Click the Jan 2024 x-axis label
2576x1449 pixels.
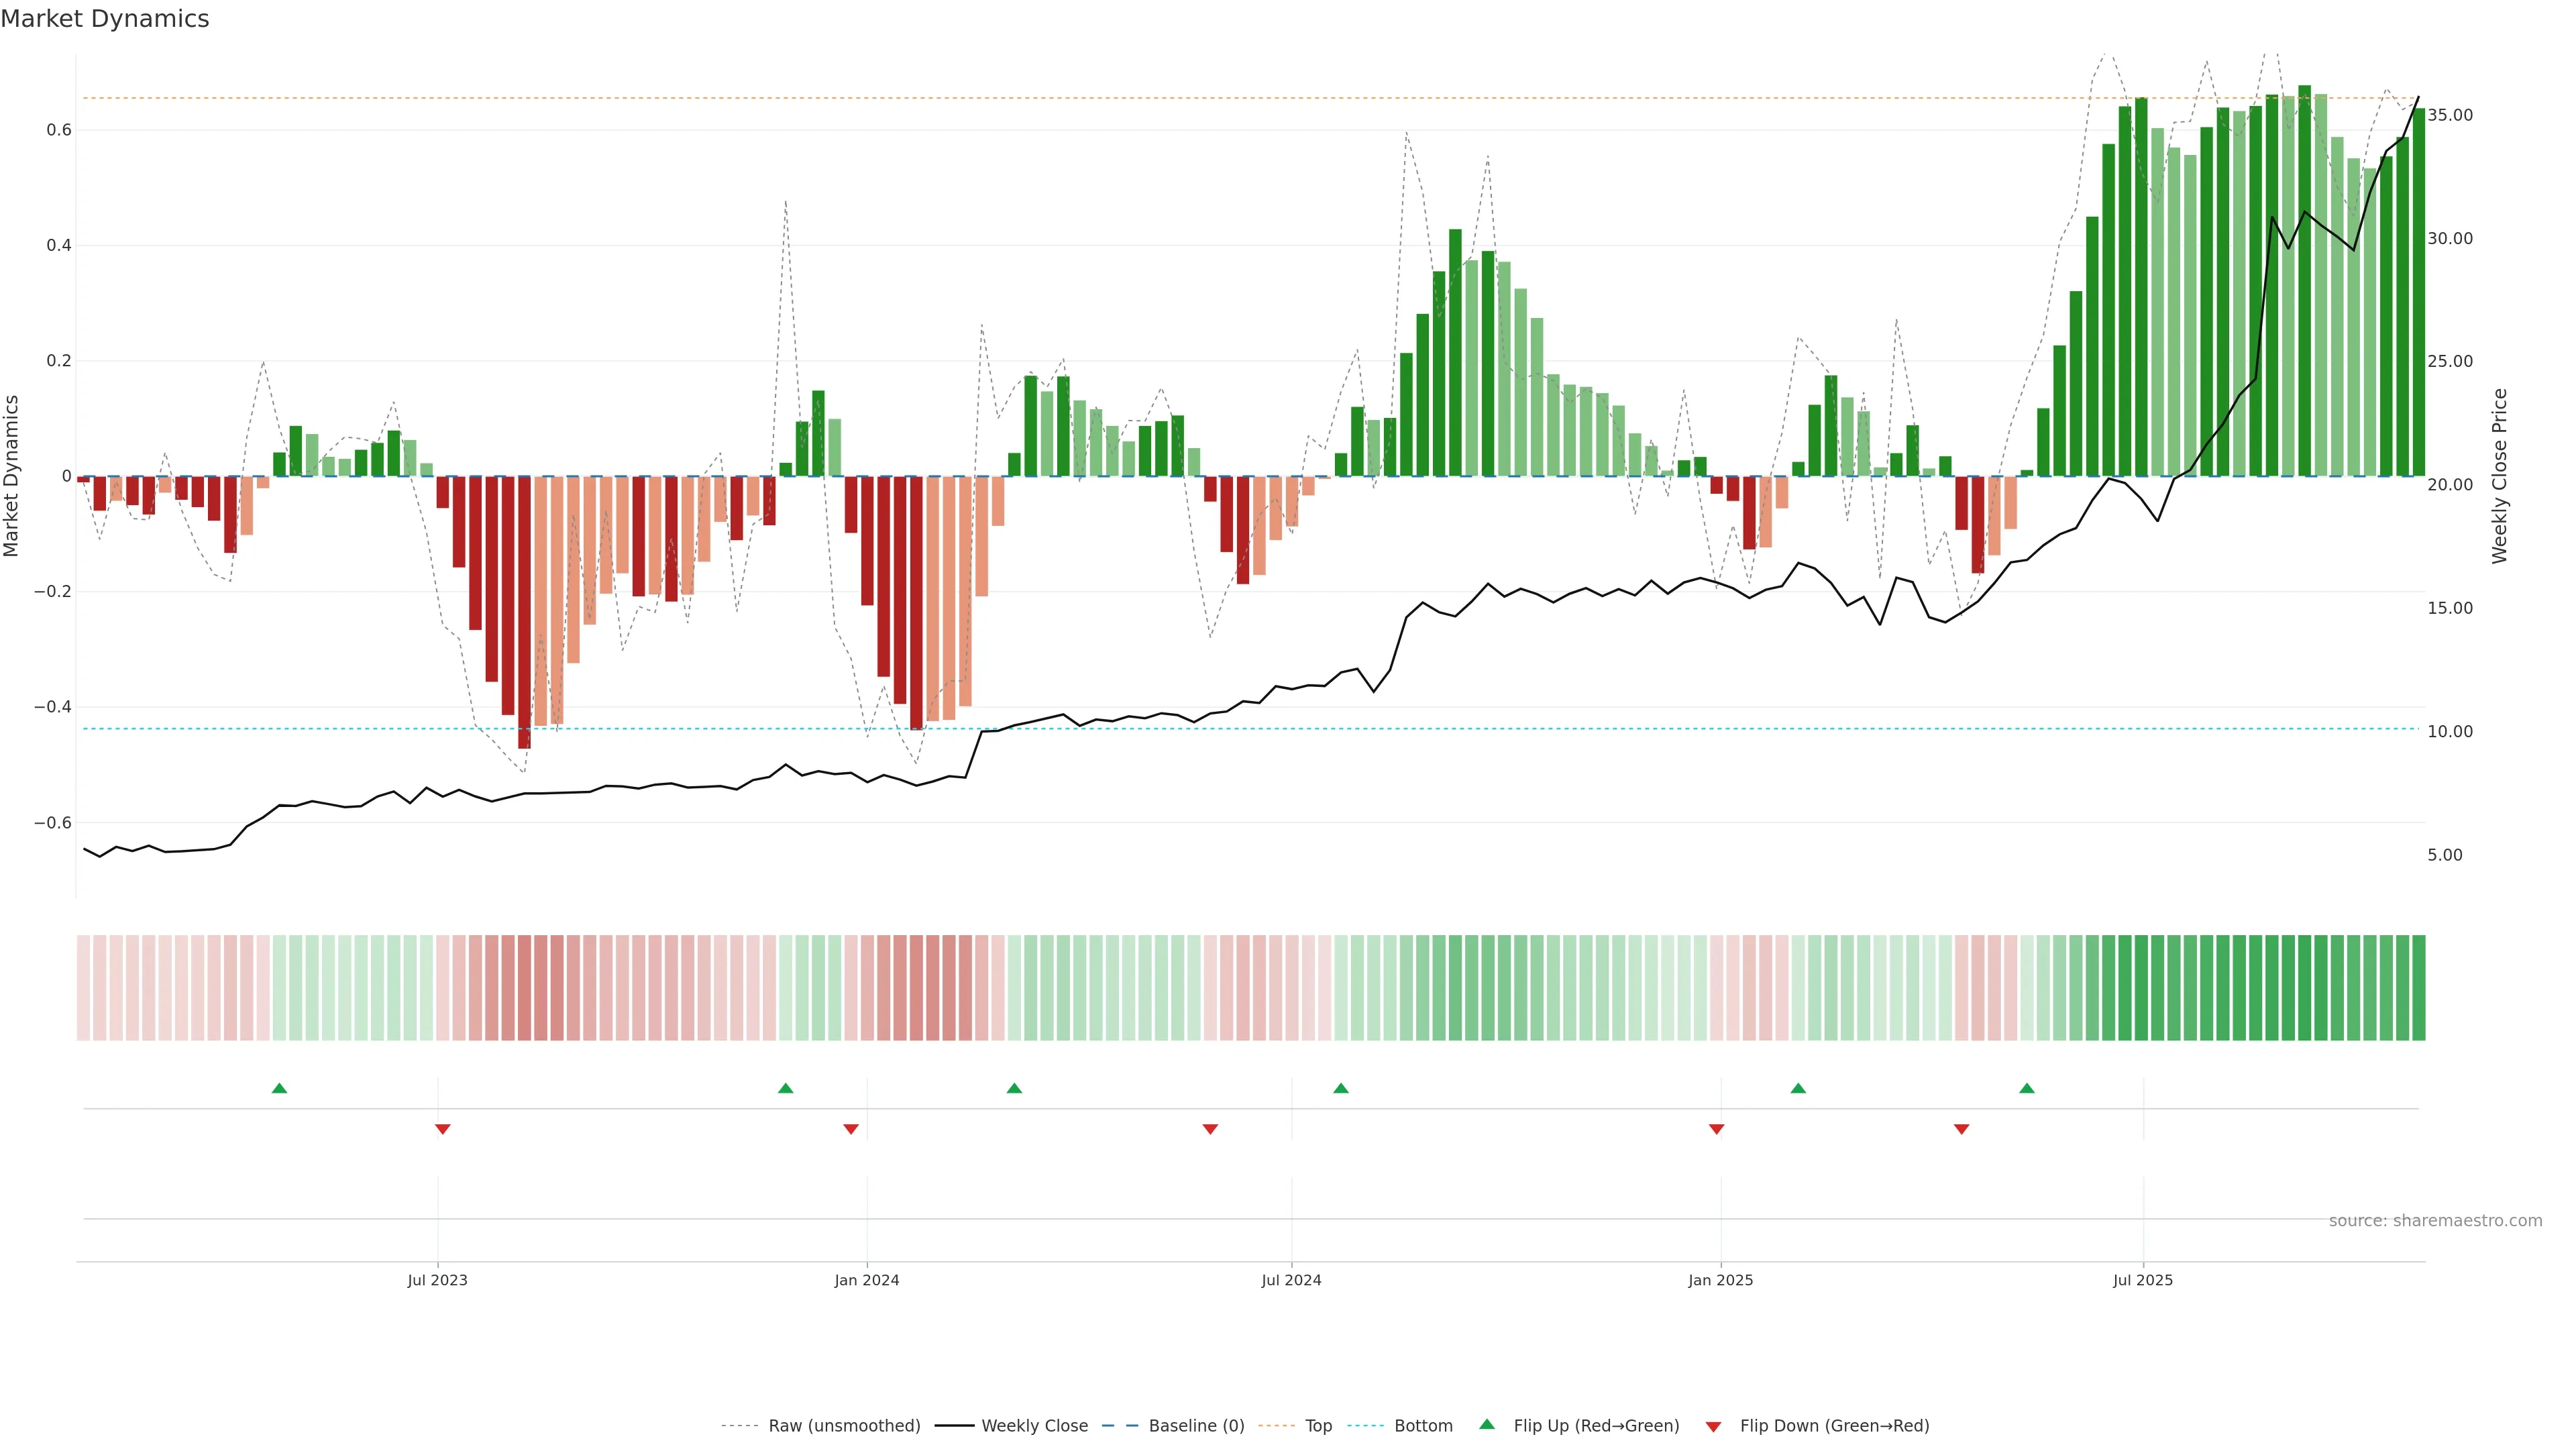pos(867,1280)
